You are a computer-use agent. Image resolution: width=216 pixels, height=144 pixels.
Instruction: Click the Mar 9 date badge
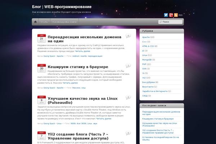(x=42, y=100)
